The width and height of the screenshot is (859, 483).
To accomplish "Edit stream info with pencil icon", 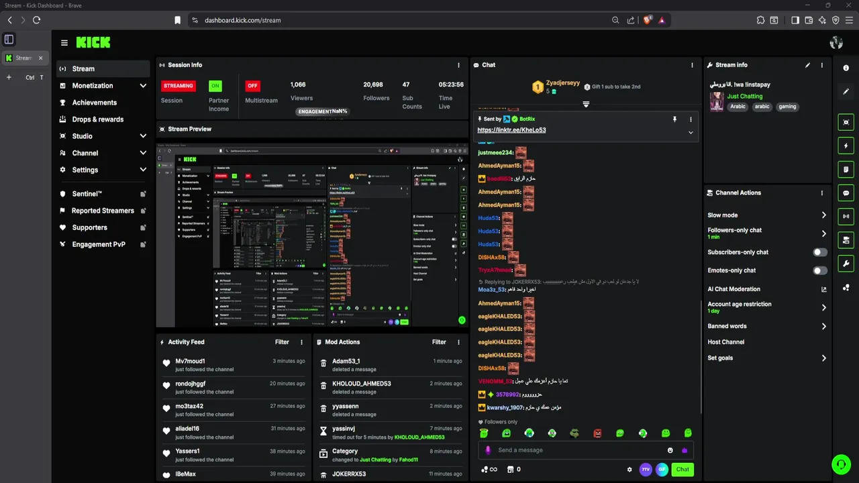I will point(807,65).
